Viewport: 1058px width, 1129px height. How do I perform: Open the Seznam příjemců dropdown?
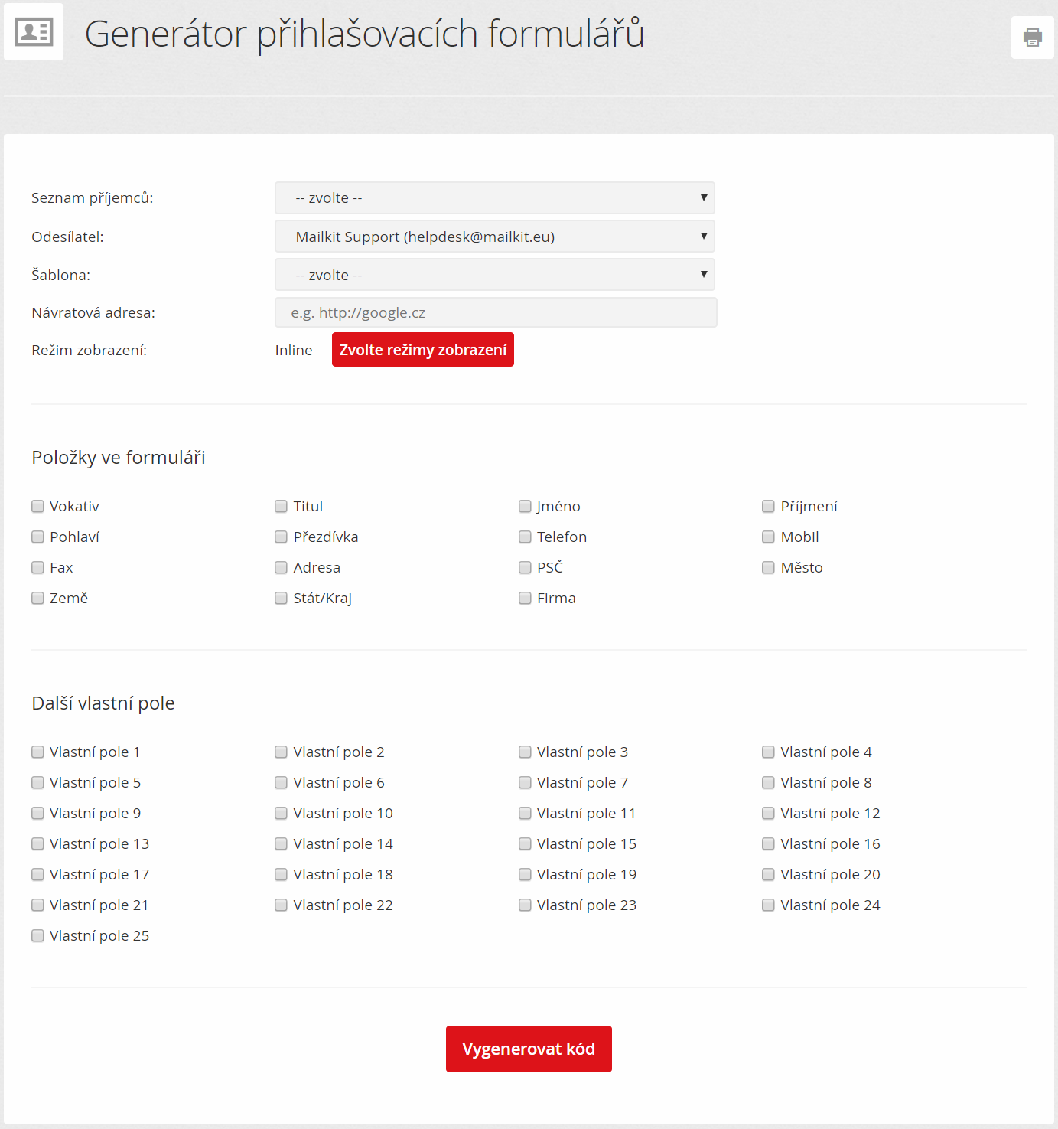(x=495, y=197)
